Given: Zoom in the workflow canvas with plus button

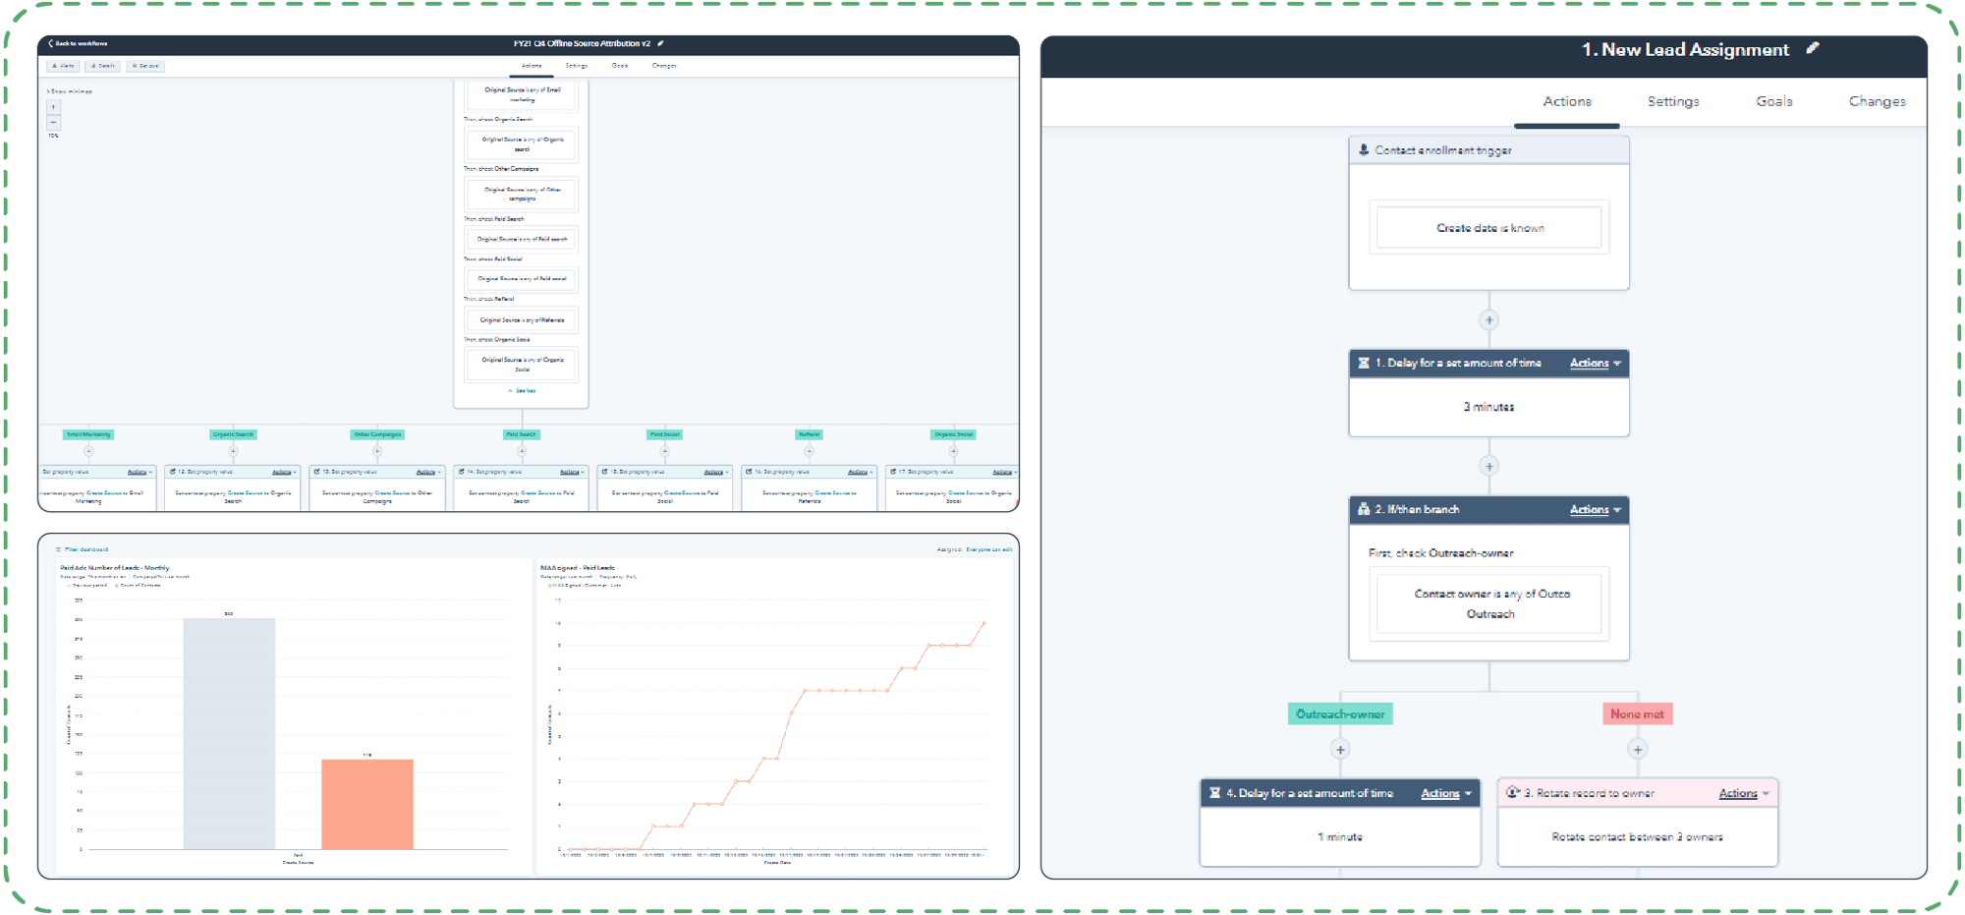Looking at the screenshot, I should click(53, 107).
